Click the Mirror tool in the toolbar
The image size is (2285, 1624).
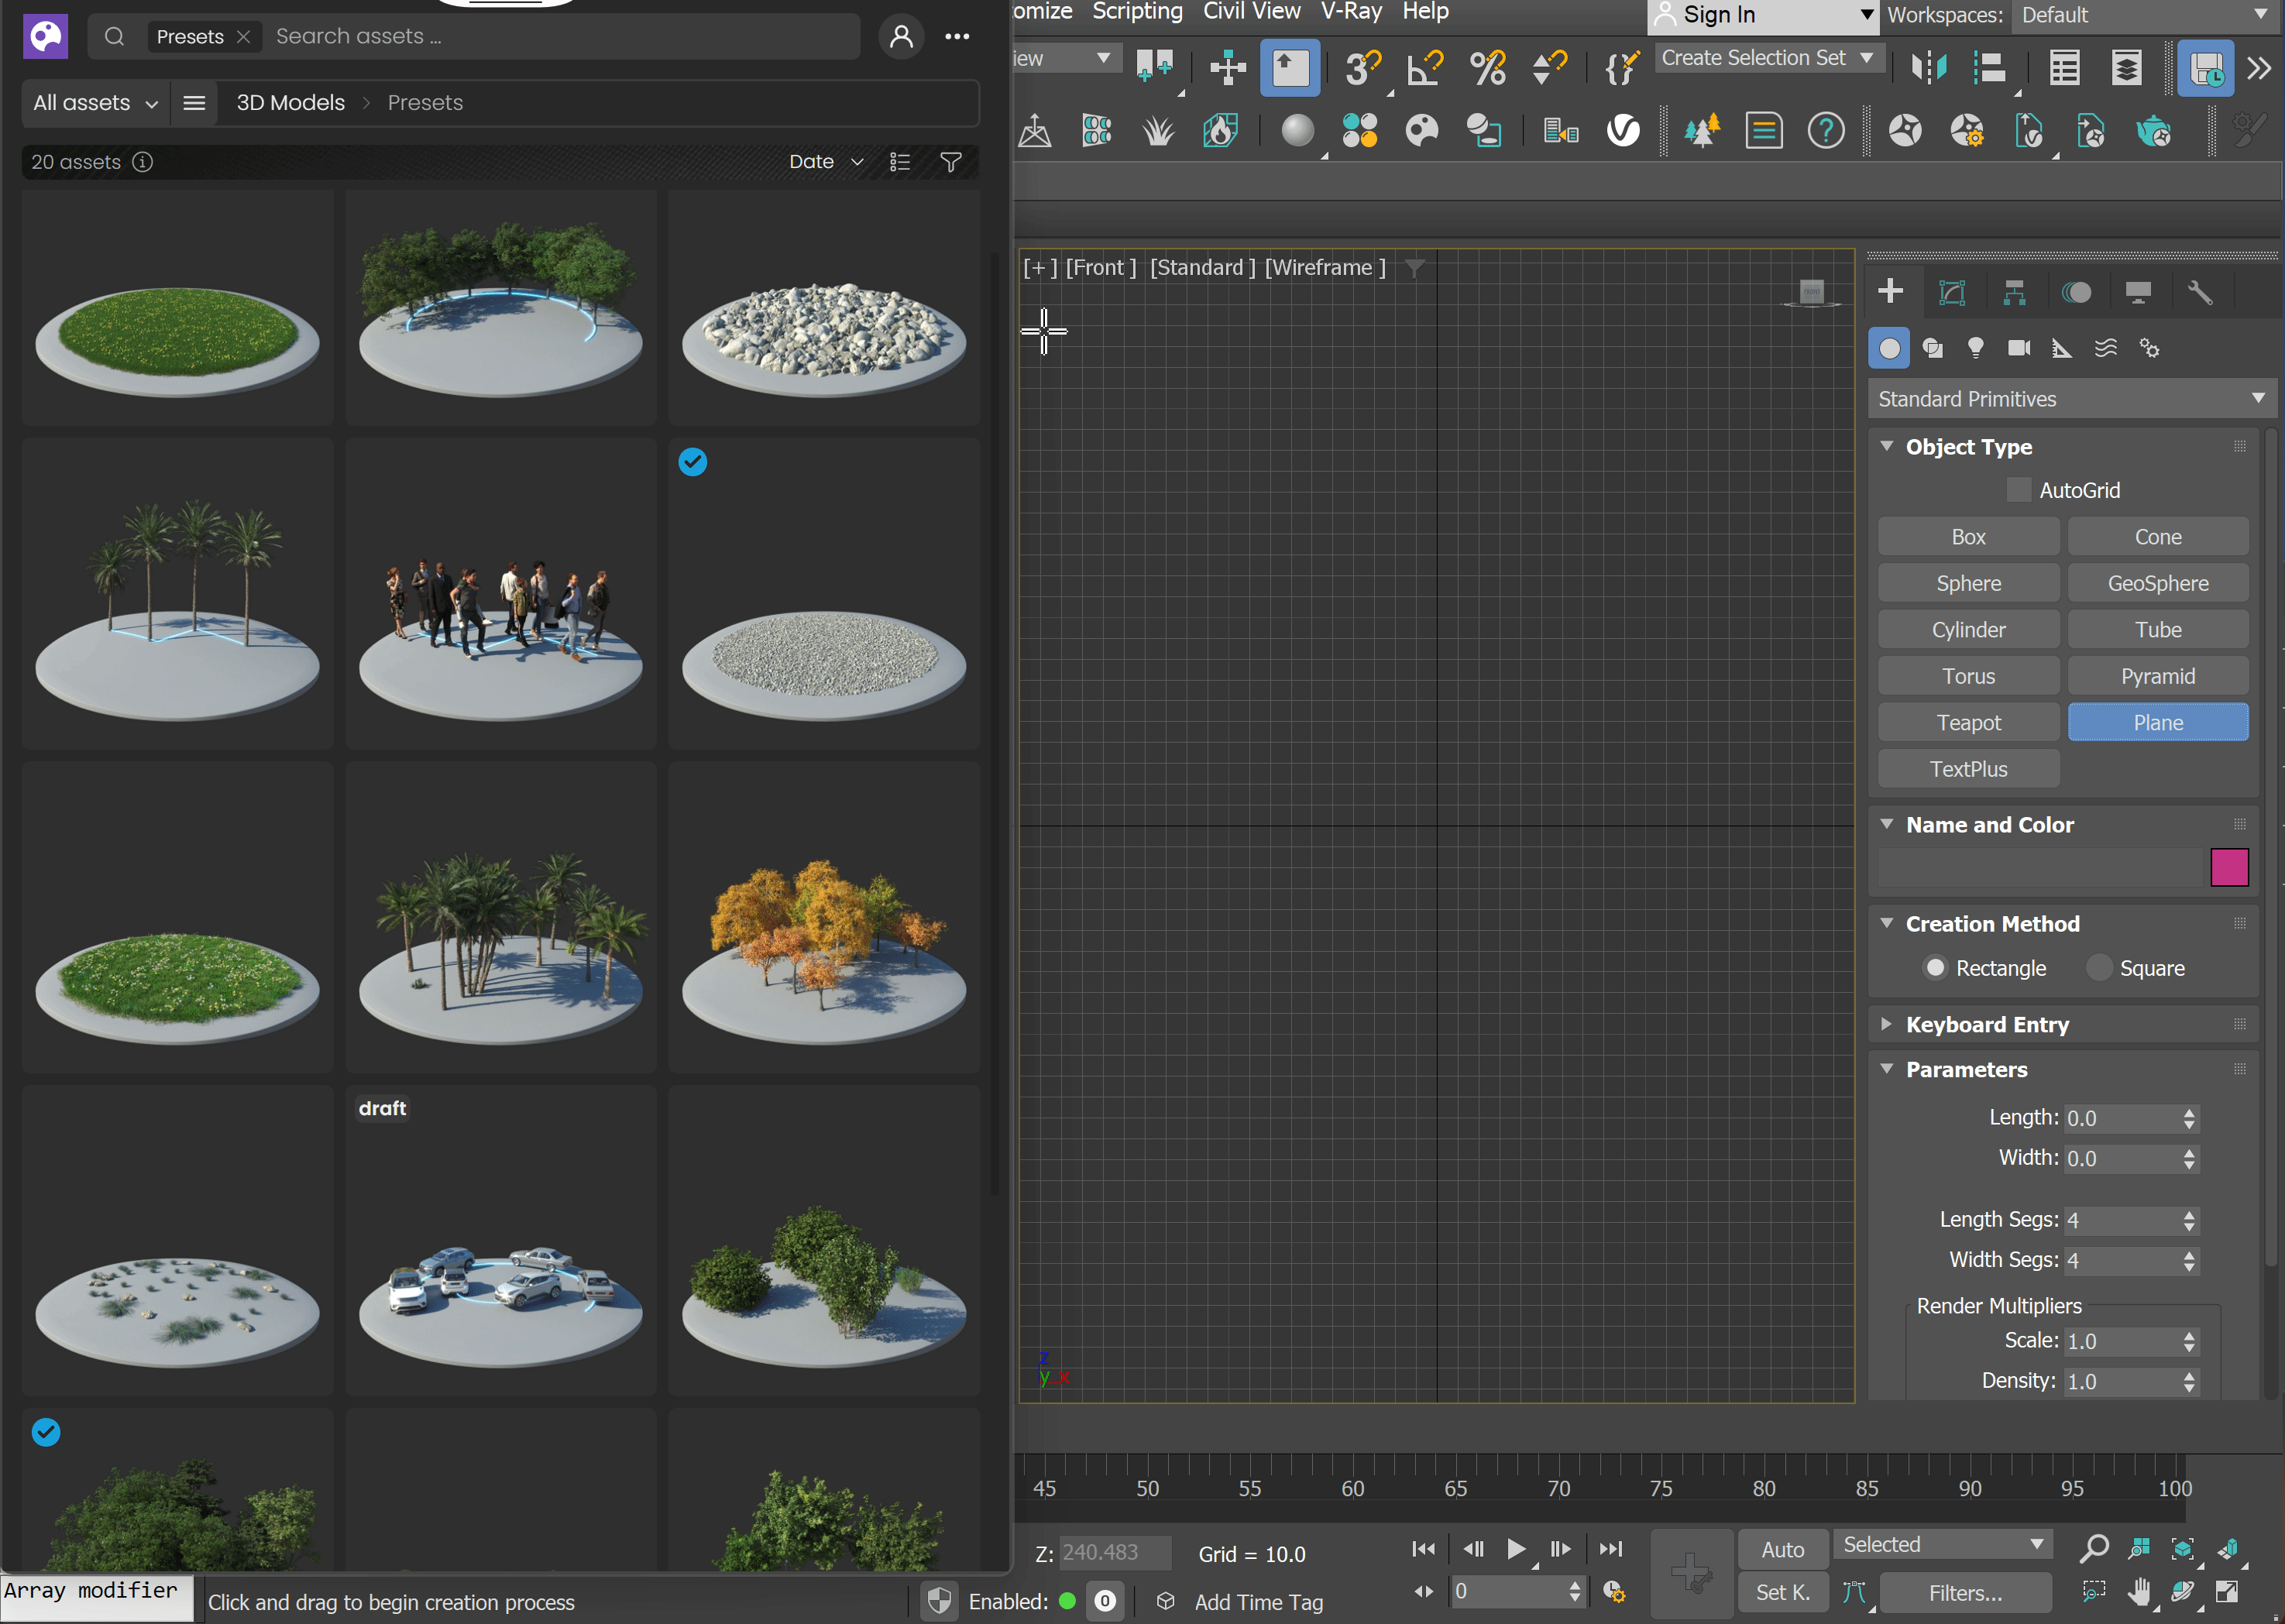click(1928, 67)
